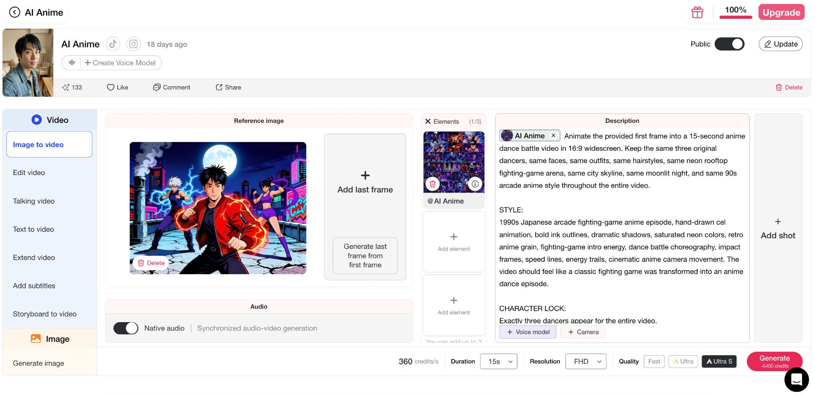Click into the Description text area
This screenshot has width=815, height=395.
[622, 229]
